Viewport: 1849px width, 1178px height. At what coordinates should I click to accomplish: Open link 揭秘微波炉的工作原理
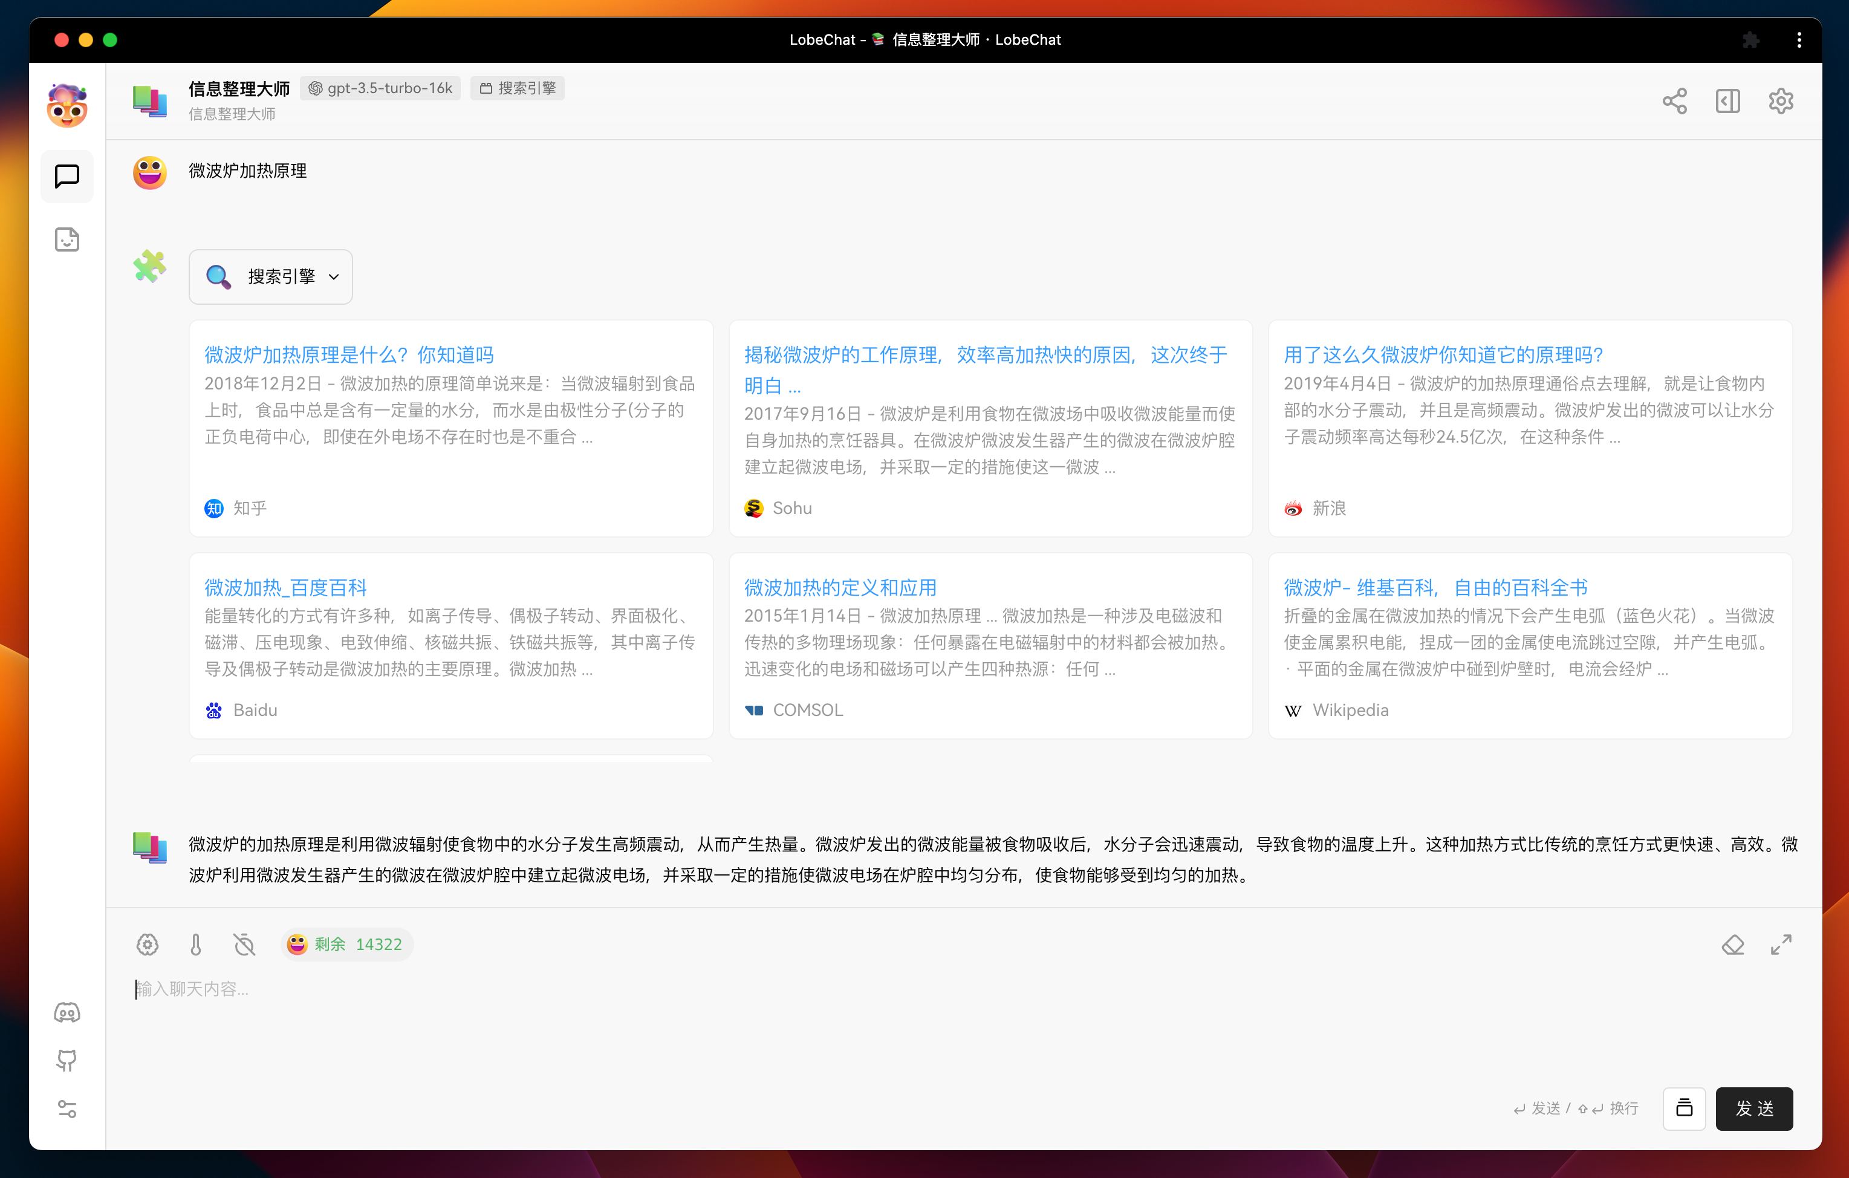(987, 369)
